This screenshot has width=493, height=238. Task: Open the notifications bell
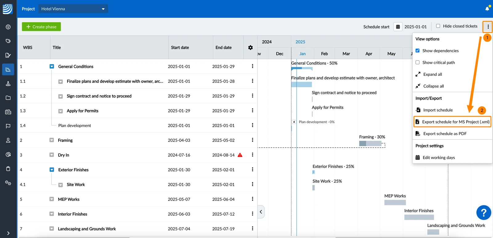click(487, 9)
